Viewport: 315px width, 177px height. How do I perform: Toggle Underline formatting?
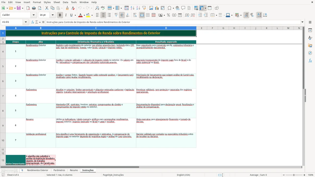[x=71, y=15]
